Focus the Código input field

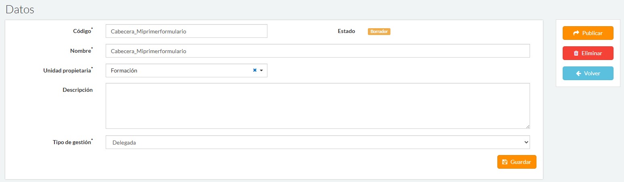186,31
